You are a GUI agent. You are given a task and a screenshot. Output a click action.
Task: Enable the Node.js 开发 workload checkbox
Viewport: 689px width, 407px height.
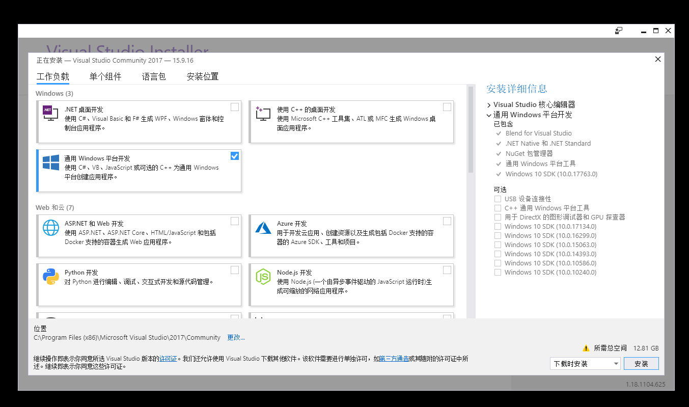tap(447, 270)
